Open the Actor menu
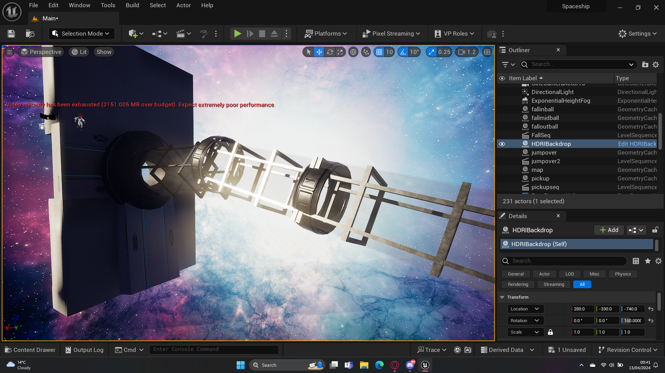Image resolution: width=665 pixels, height=373 pixels. pos(183,5)
